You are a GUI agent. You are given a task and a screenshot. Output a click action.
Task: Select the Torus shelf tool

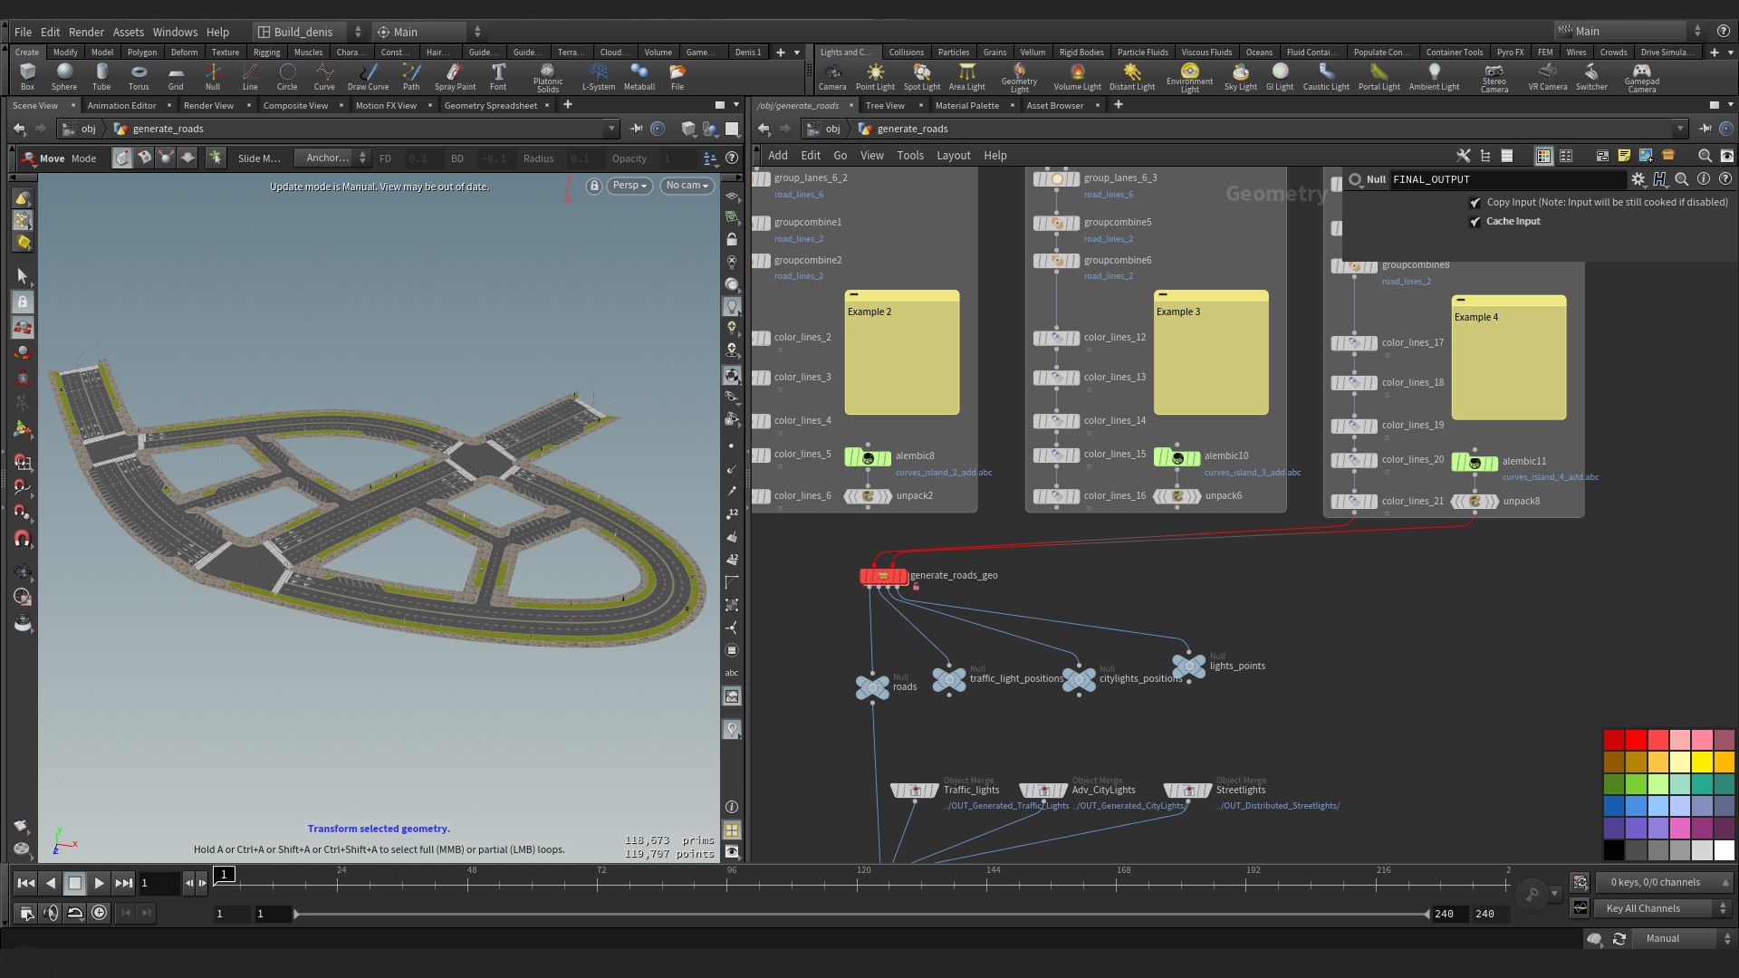point(139,76)
